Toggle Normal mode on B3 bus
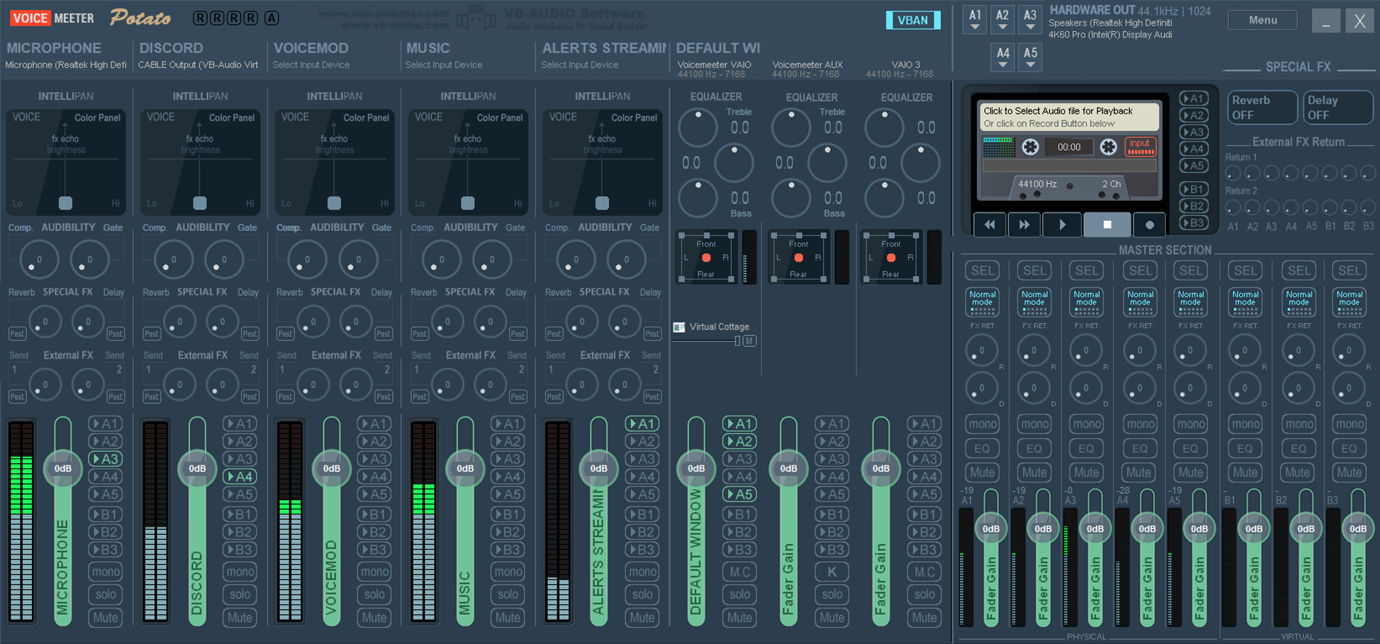Viewport: 1380px width, 644px height. [x=1350, y=302]
